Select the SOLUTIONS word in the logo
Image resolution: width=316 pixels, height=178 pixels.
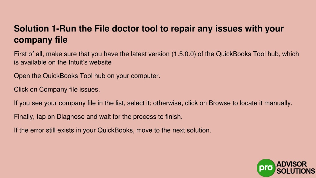point(296,171)
